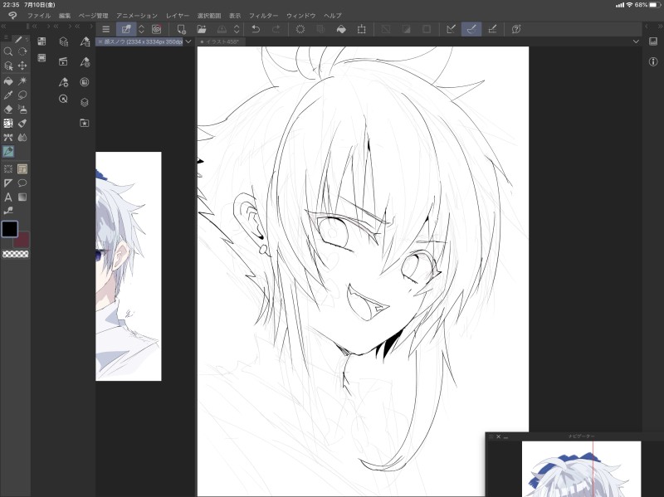Open Layer palette stack icon
The width and height of the screenshot is (664, 497).
(85, 102)
